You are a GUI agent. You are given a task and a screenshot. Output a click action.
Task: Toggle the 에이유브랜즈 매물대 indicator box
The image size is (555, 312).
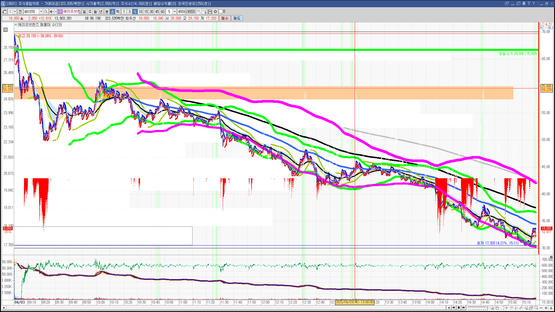coord(16,25)
